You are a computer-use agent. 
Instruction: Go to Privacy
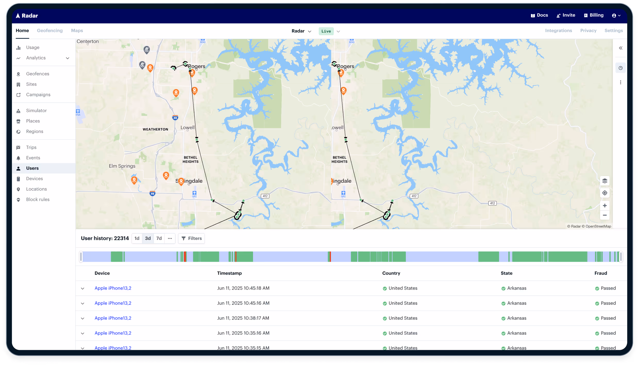click(x=588, y=30)
